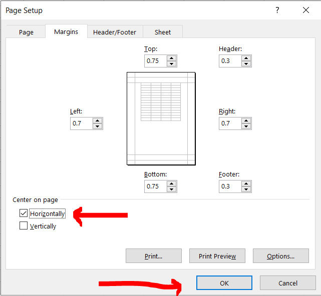
Task: Increase the Bottom margin with up arrow
Action: [x=172, y=184]
